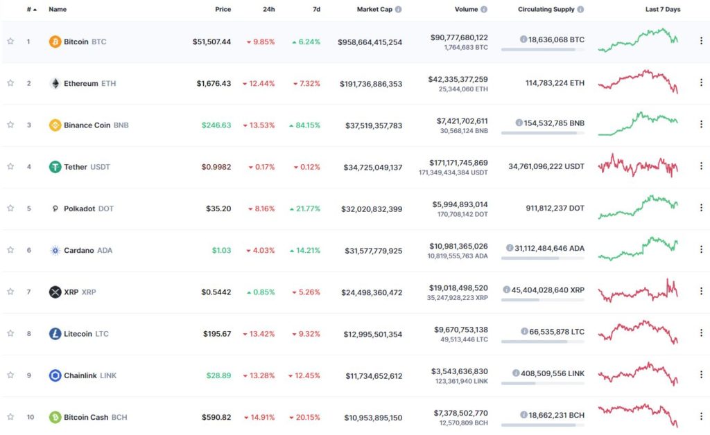Click the Cardano logo icon
710x435 pixels.
[x=55, y=250]
